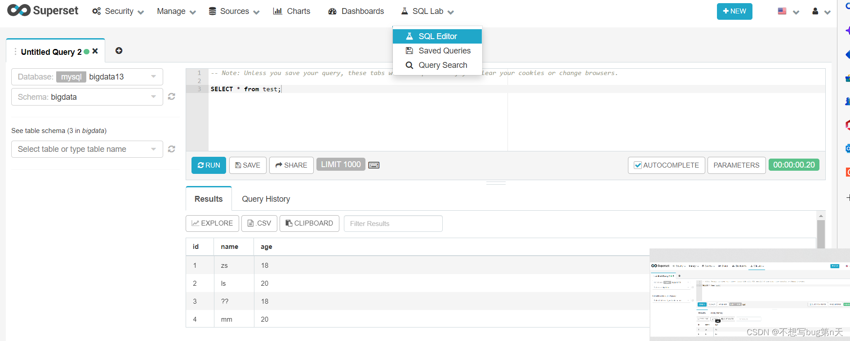
Task: Click the Dashboards gauge icon
Action: click(x=332, y=11)
